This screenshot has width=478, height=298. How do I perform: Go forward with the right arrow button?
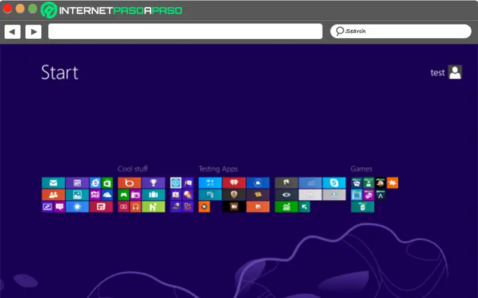click(33, 32)
